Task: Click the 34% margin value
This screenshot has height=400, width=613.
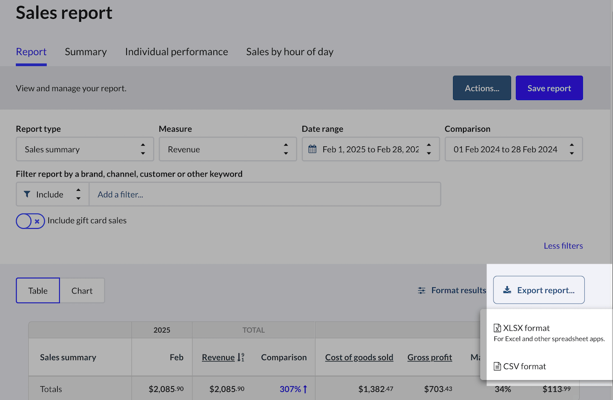Action: [503, 389]
